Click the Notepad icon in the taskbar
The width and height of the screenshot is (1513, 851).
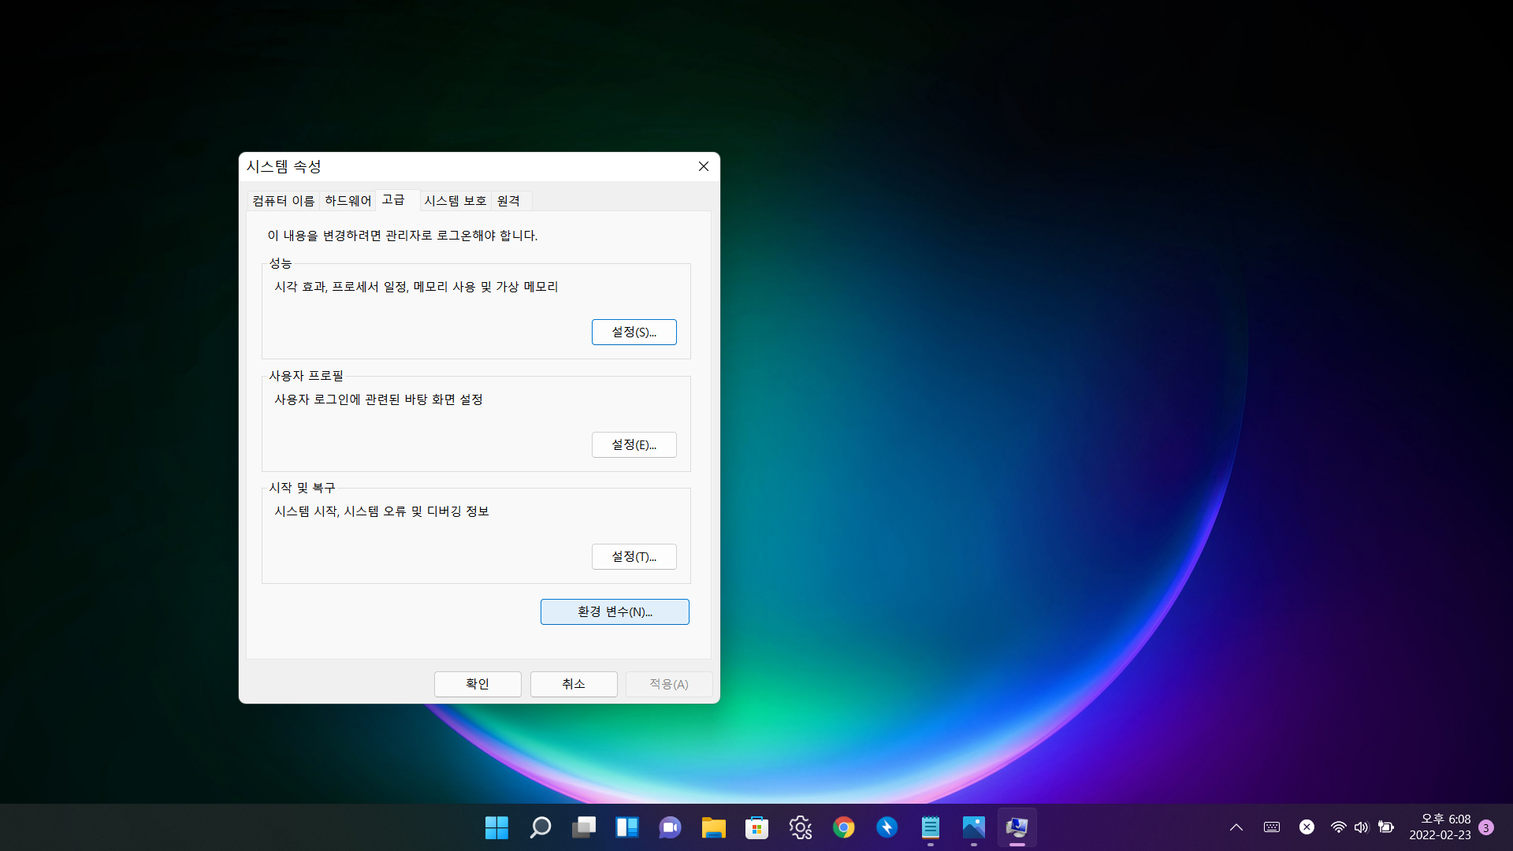930,827
